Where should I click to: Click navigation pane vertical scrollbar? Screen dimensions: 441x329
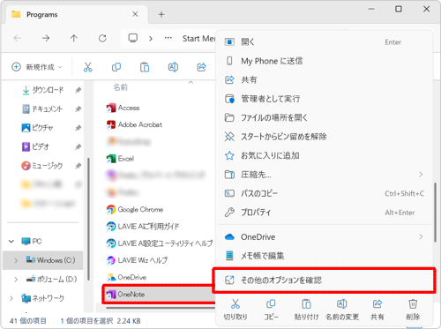pyautogui.click(x=88, y=219)
